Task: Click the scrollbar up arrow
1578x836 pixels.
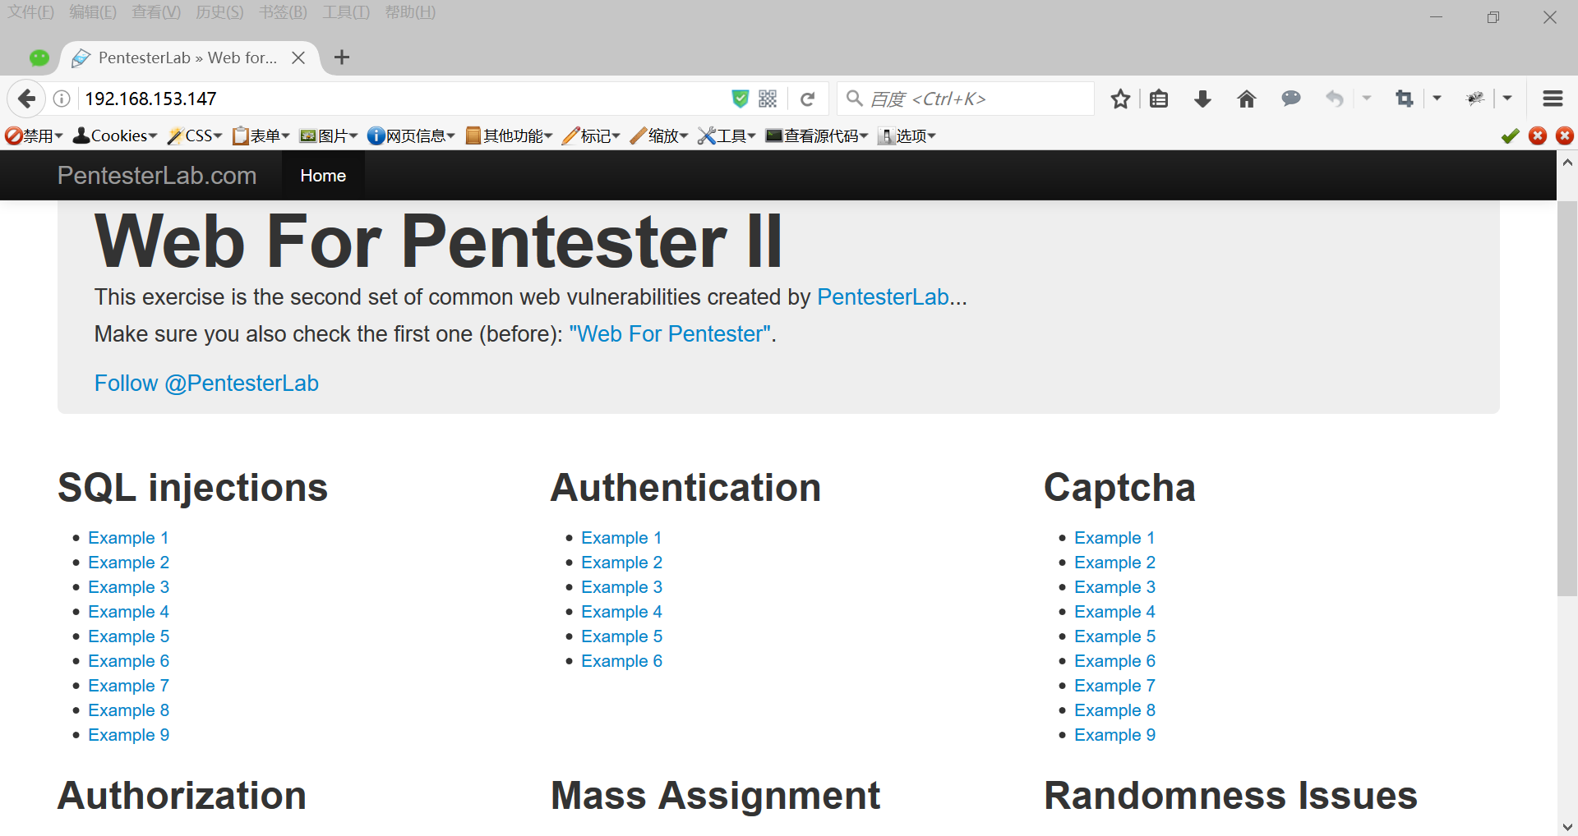Action: (x=1567, y=163)
